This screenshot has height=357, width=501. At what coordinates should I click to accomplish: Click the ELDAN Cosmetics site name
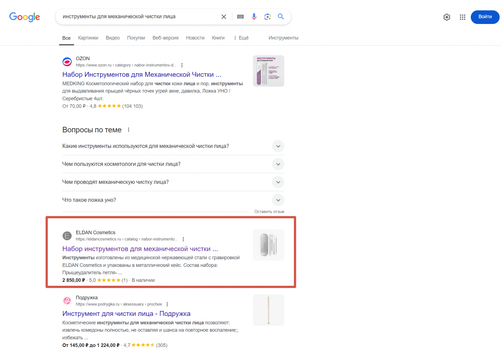[x=96, y=233]
